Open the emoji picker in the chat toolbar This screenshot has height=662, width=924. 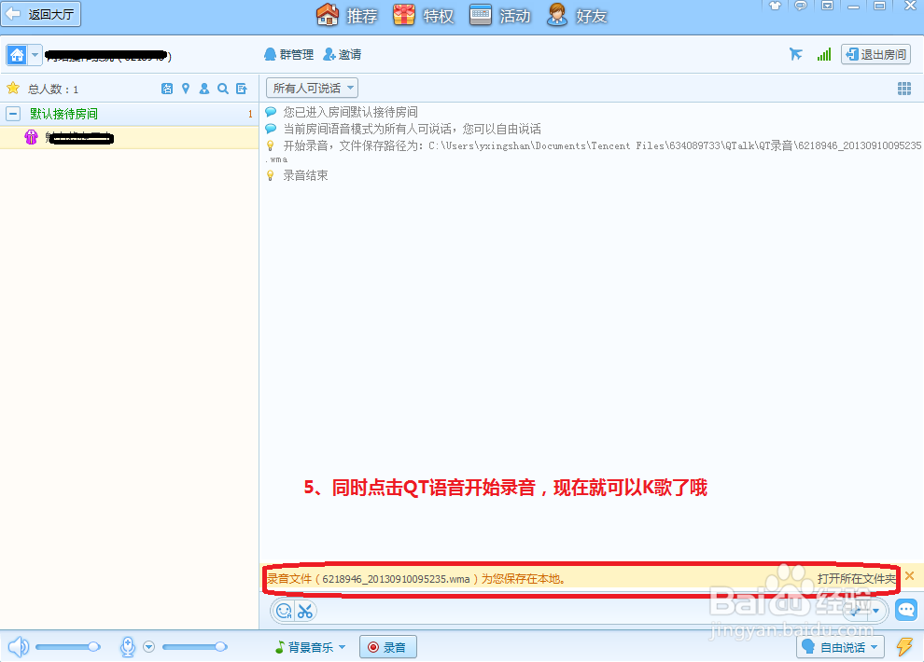(286, 611)
